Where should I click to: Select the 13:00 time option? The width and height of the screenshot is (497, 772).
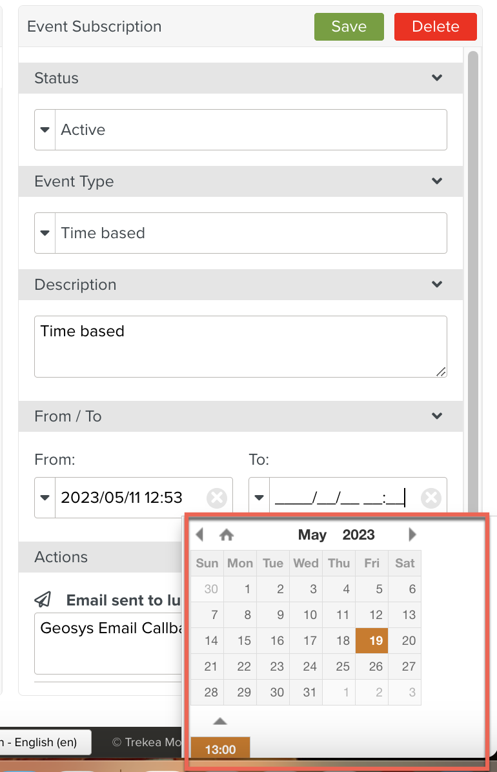(x=220, y=749)
